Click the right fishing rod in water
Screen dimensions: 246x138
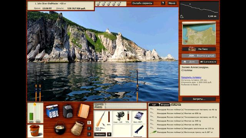[x=137, y=81]
